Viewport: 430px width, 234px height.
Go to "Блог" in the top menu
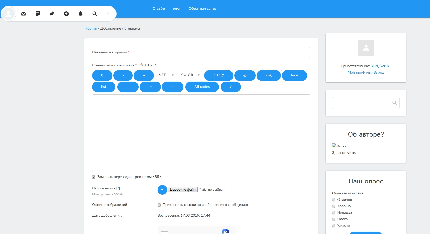pyautogui.click(x=176, y=8)
